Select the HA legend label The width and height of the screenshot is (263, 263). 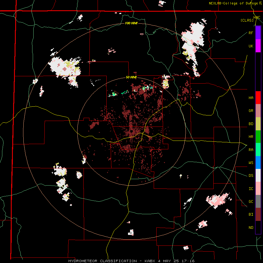click(x=251, y=98)
